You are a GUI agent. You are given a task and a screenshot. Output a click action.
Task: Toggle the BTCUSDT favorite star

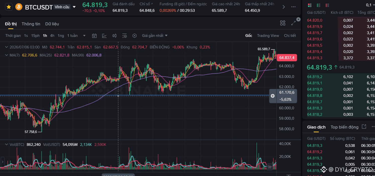[x=9, y=7]
